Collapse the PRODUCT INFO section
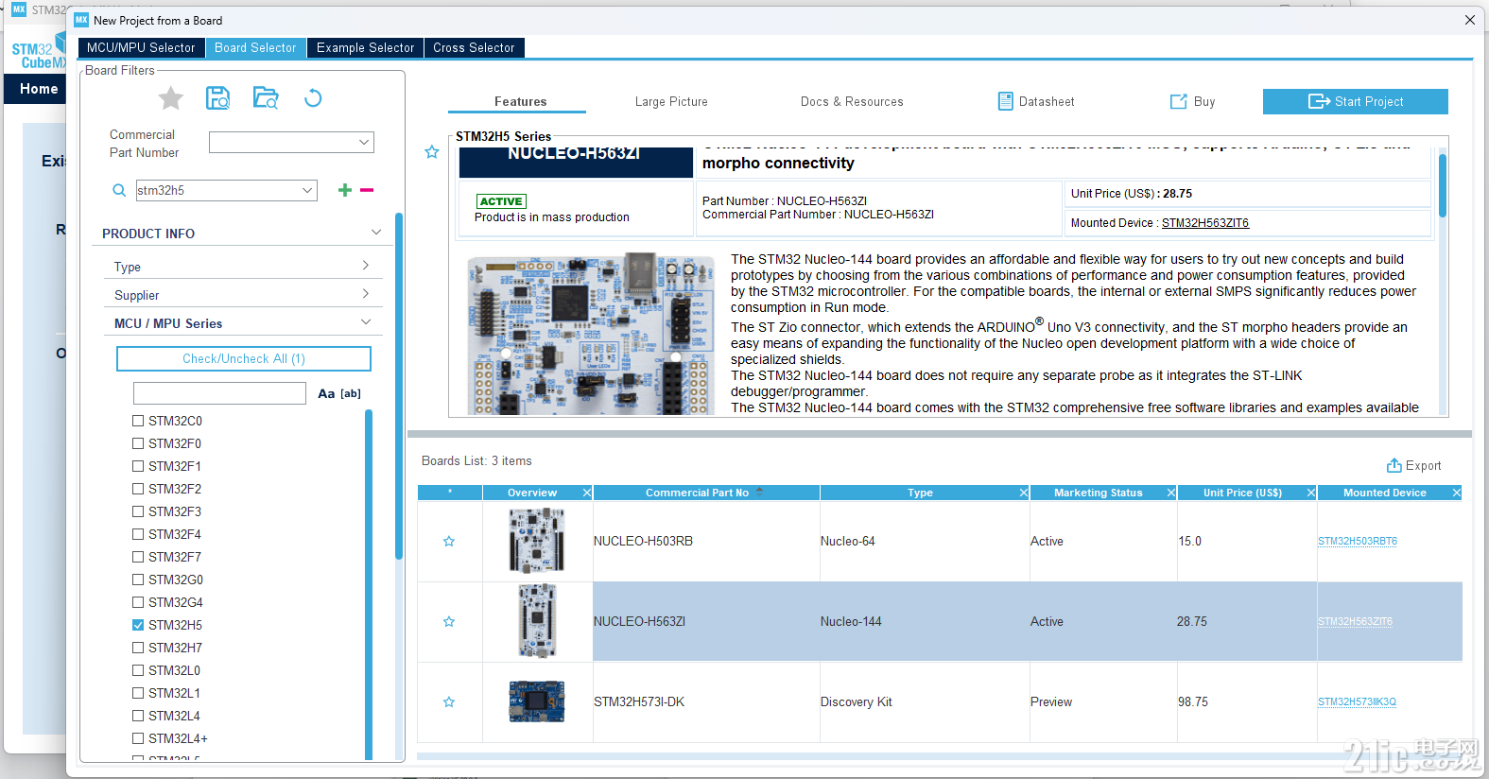This screenshot has width=1489, height=779. click(376, 233)
